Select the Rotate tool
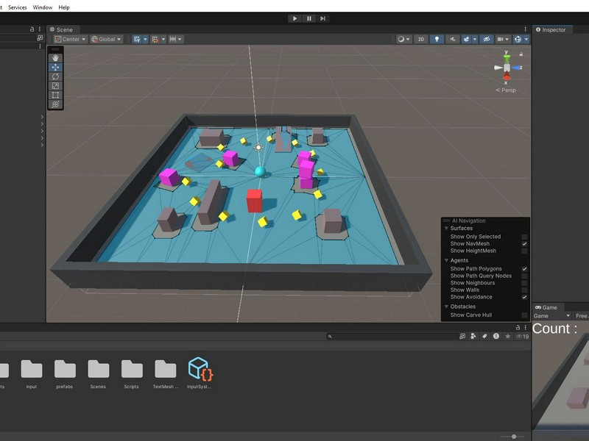589x441 pixels. coord(55,76)
